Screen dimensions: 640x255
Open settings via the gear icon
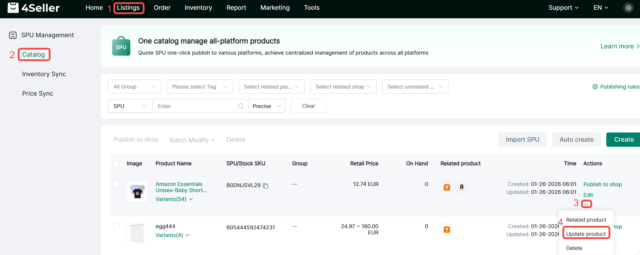(x=628, y=8)
